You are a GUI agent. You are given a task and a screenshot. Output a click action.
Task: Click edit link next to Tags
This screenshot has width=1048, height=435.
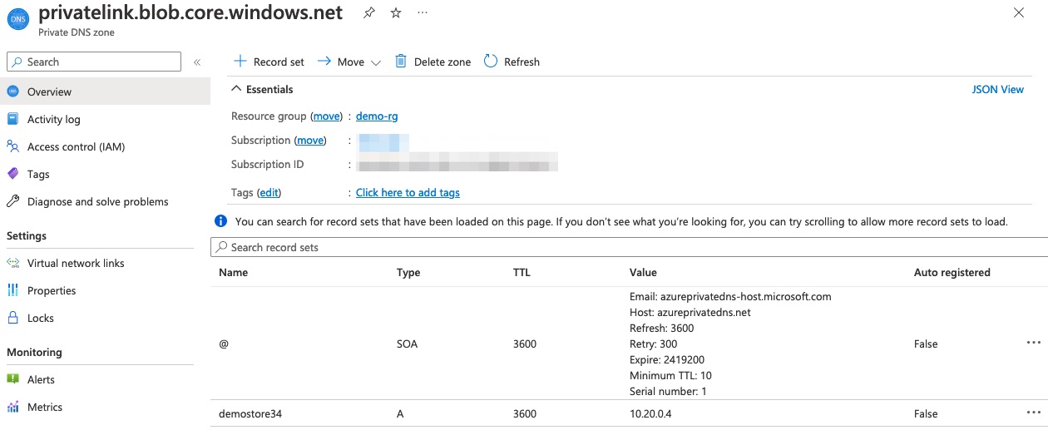click(x=269, y=193)
